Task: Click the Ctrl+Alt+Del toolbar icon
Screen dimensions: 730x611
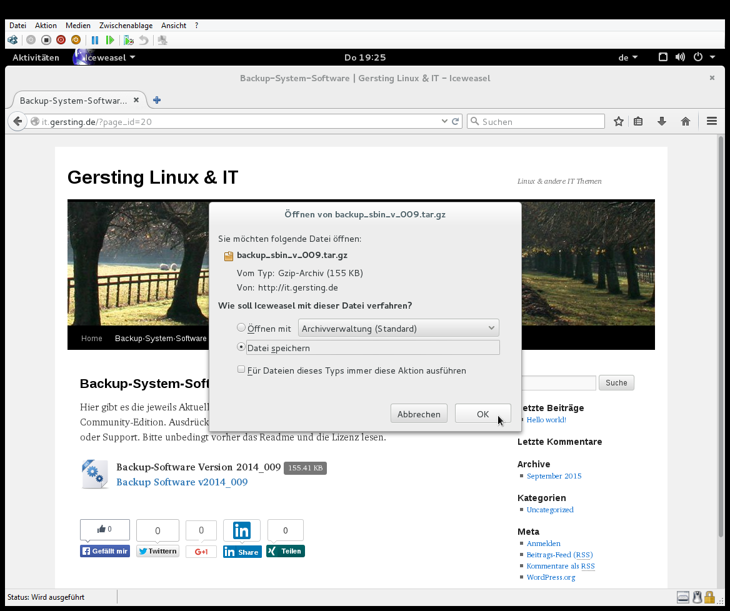Action: (x=12, y=40)
